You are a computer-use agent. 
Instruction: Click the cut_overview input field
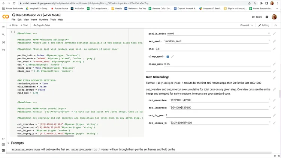point(220,100)
